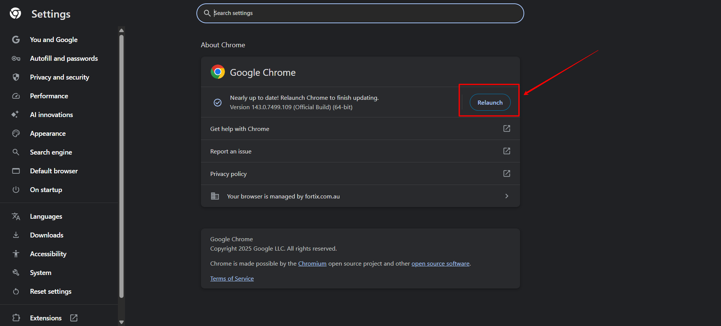
Task: Click the Chrome logo next to Settings title
Action: [15, 14]
